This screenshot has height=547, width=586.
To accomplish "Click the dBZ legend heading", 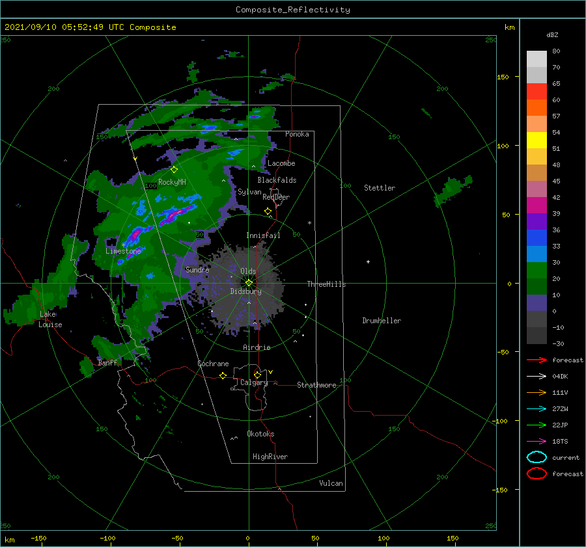I will coord(552,34).
